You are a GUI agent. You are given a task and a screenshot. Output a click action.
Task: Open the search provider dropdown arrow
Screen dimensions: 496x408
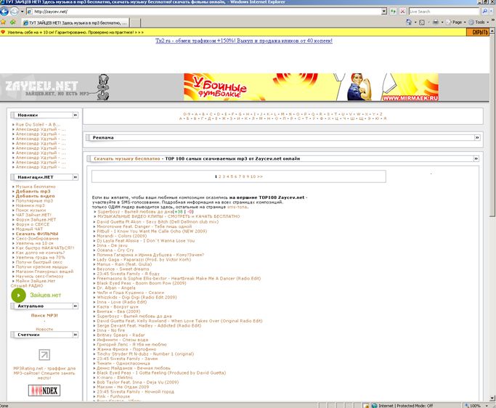(492, 12)
